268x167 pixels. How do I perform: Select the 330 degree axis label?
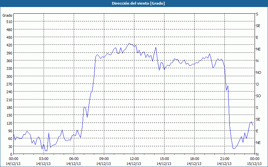click(9, 68)
